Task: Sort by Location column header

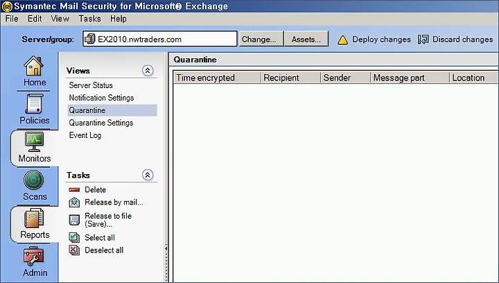Action: 474,78
